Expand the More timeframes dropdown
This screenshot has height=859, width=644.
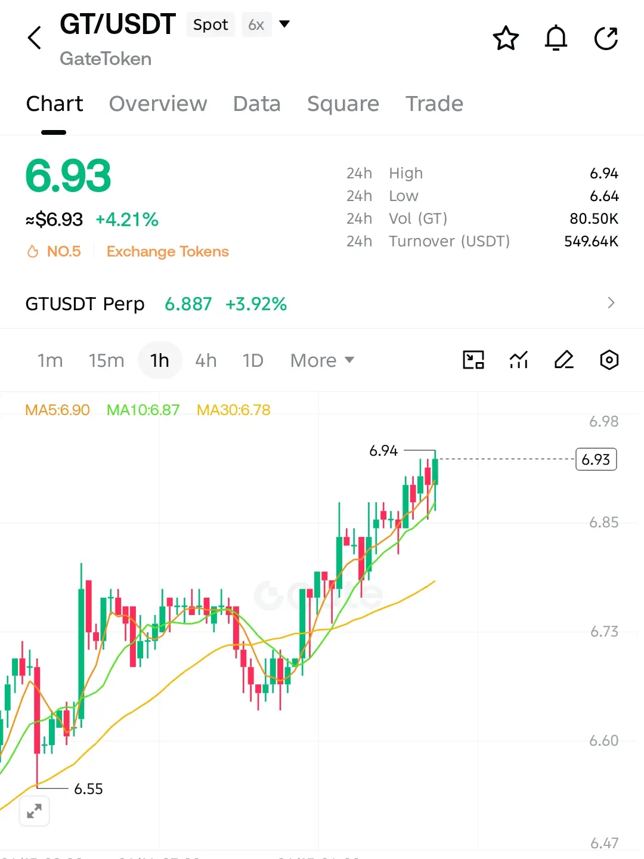tap(322, 360)
